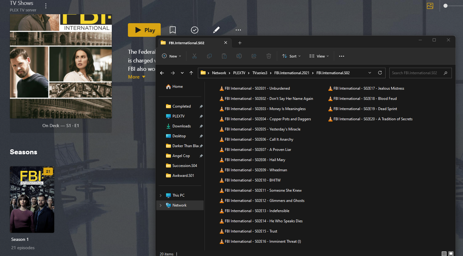
Task: Open the Sort dropdown menu
Action: pyautogui.click(x=291, y=56)
